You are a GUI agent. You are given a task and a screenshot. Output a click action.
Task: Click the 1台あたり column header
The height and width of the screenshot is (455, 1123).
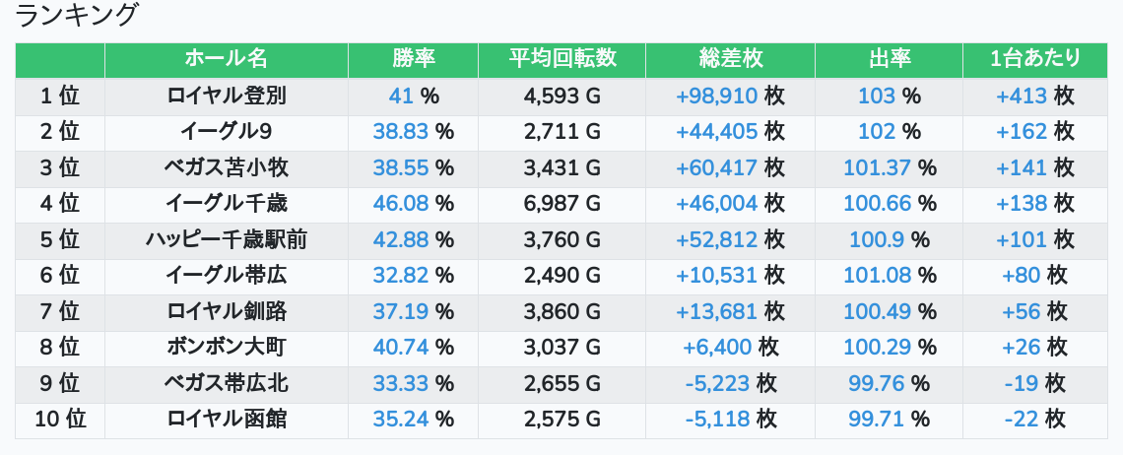[x=1034, y=59]
